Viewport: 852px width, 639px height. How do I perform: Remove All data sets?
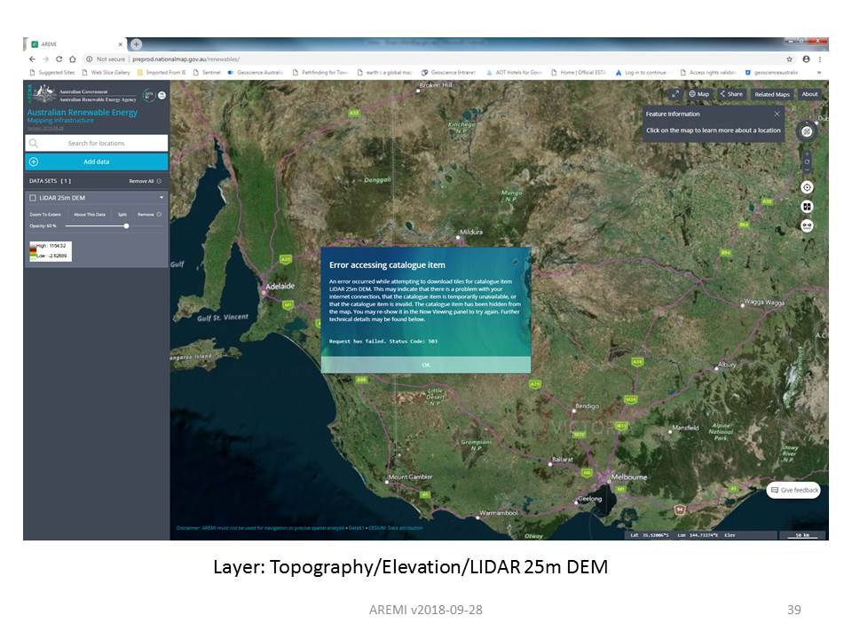[x=145, y=181]
